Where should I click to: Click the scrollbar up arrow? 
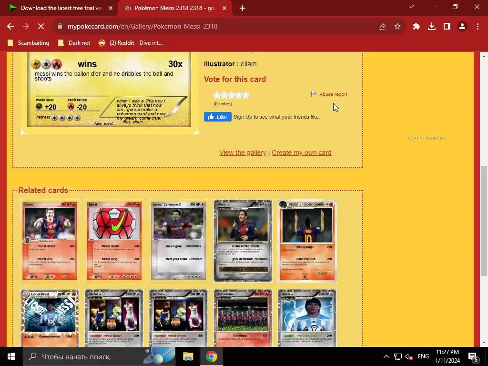pos(484,56)
